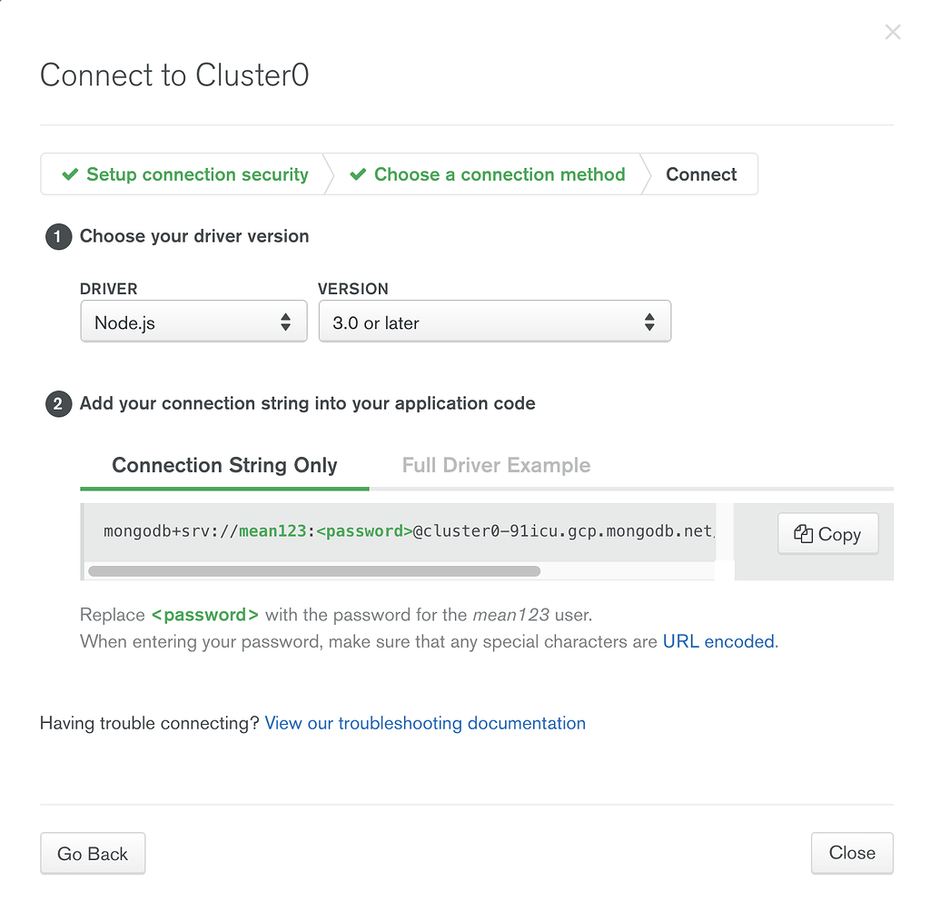Click the Node.js dropdown arrow stepper
The width and height of the screenshot is (930, 911).
coord(285,322)
